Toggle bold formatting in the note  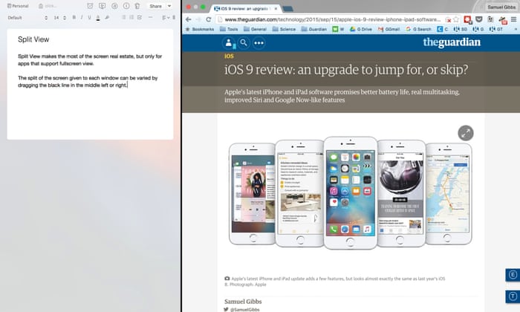coord(74,16)
